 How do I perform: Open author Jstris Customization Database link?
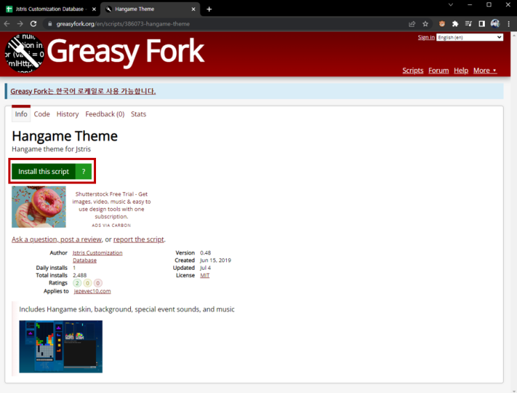(97, 257)
